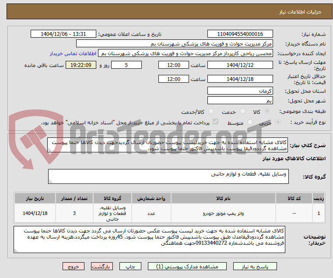Click the resize handle of goods group box
Image resolution: width=333 pixels, height=278 pixels.
point(50,181)
